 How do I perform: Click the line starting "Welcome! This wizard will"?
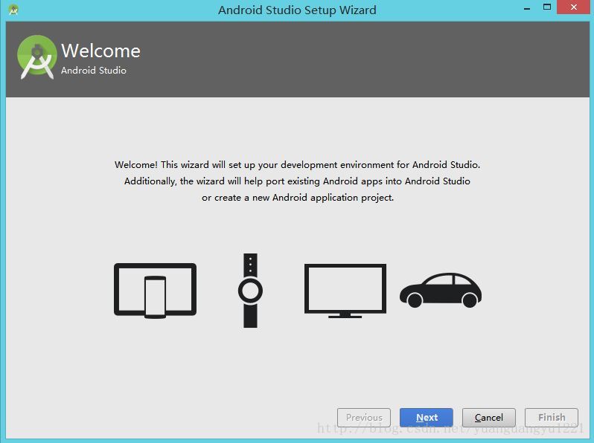pos(298,164)
